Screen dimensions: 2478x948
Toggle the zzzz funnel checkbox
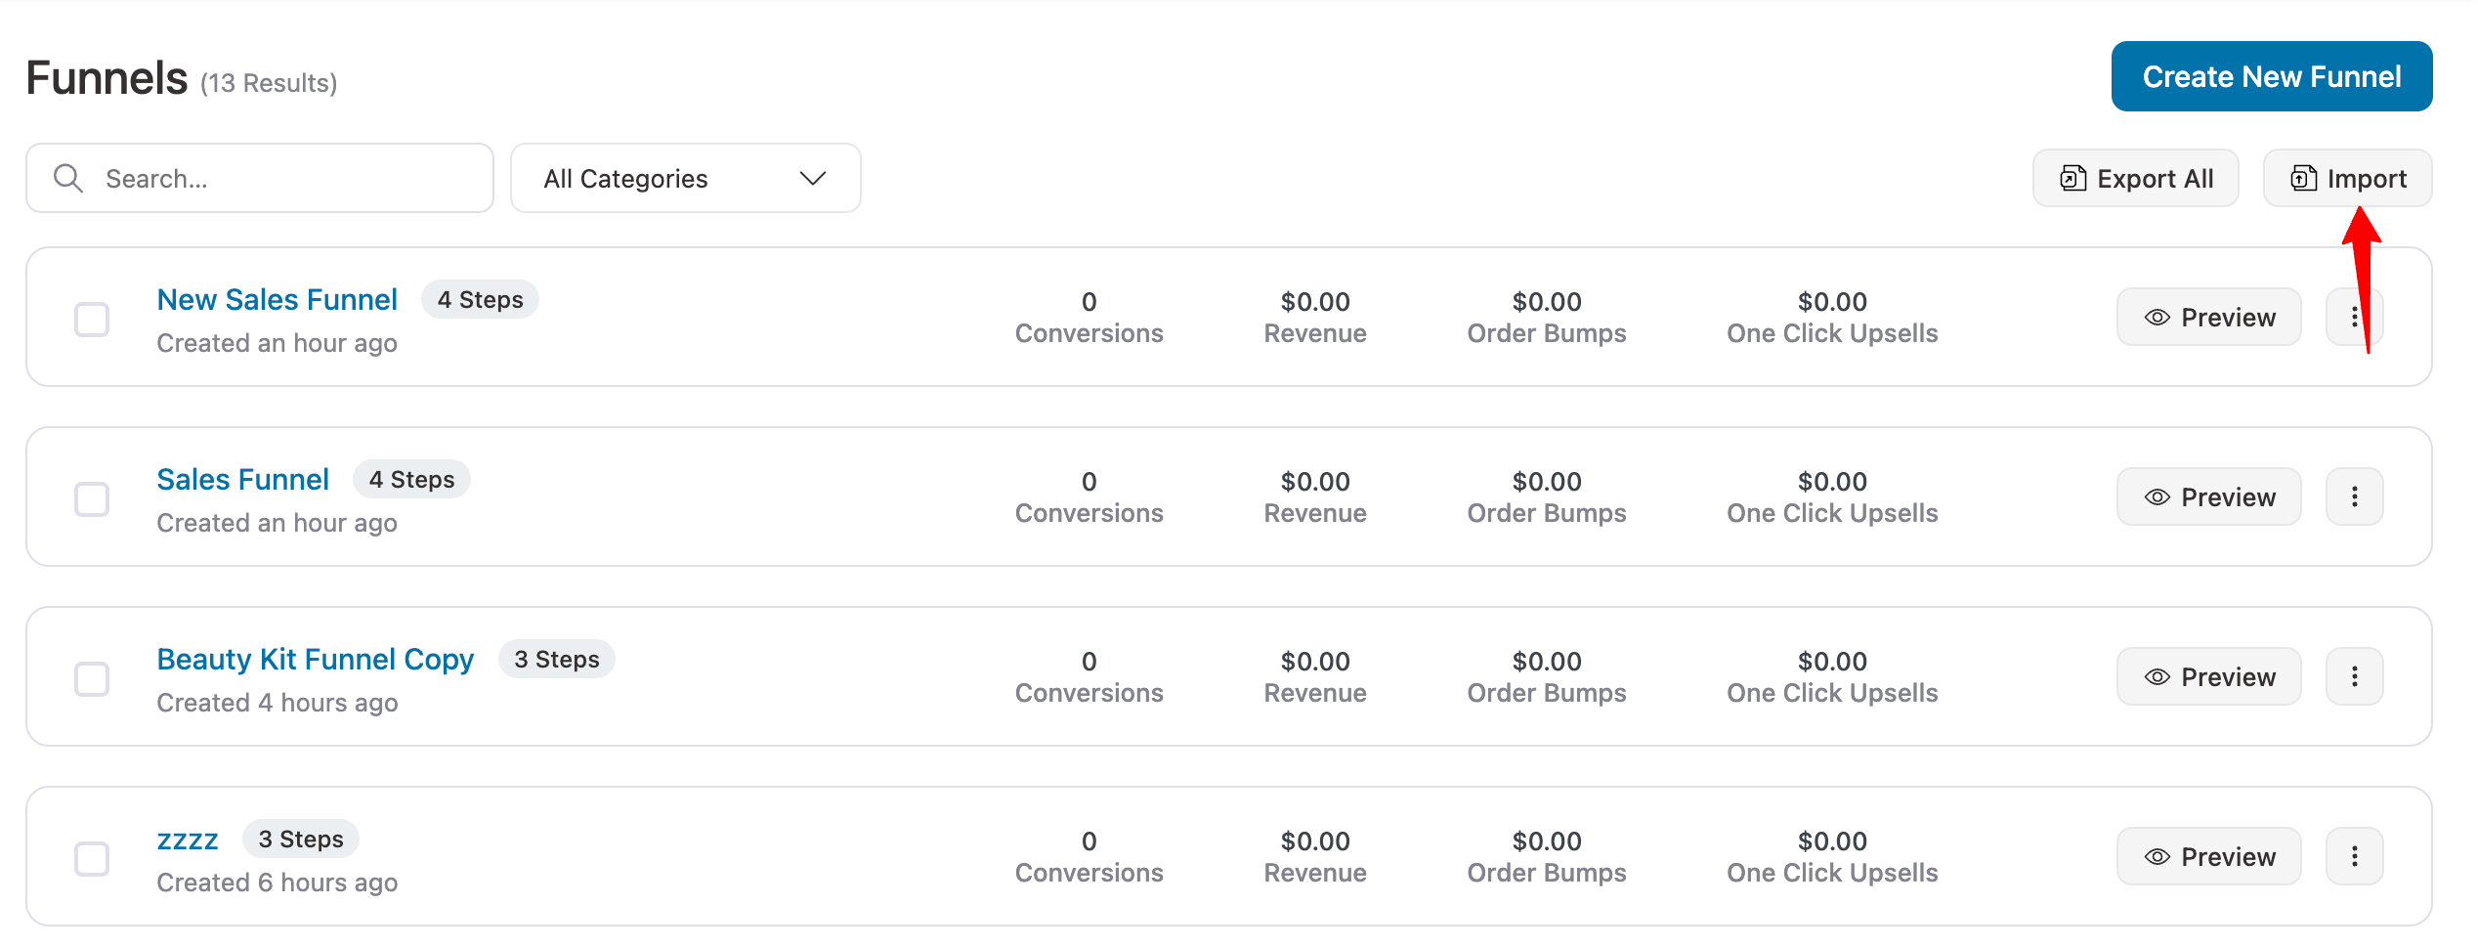tap(92, 859)
